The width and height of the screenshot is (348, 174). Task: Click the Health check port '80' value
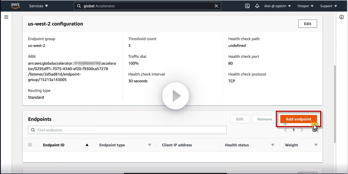point(230,63)
